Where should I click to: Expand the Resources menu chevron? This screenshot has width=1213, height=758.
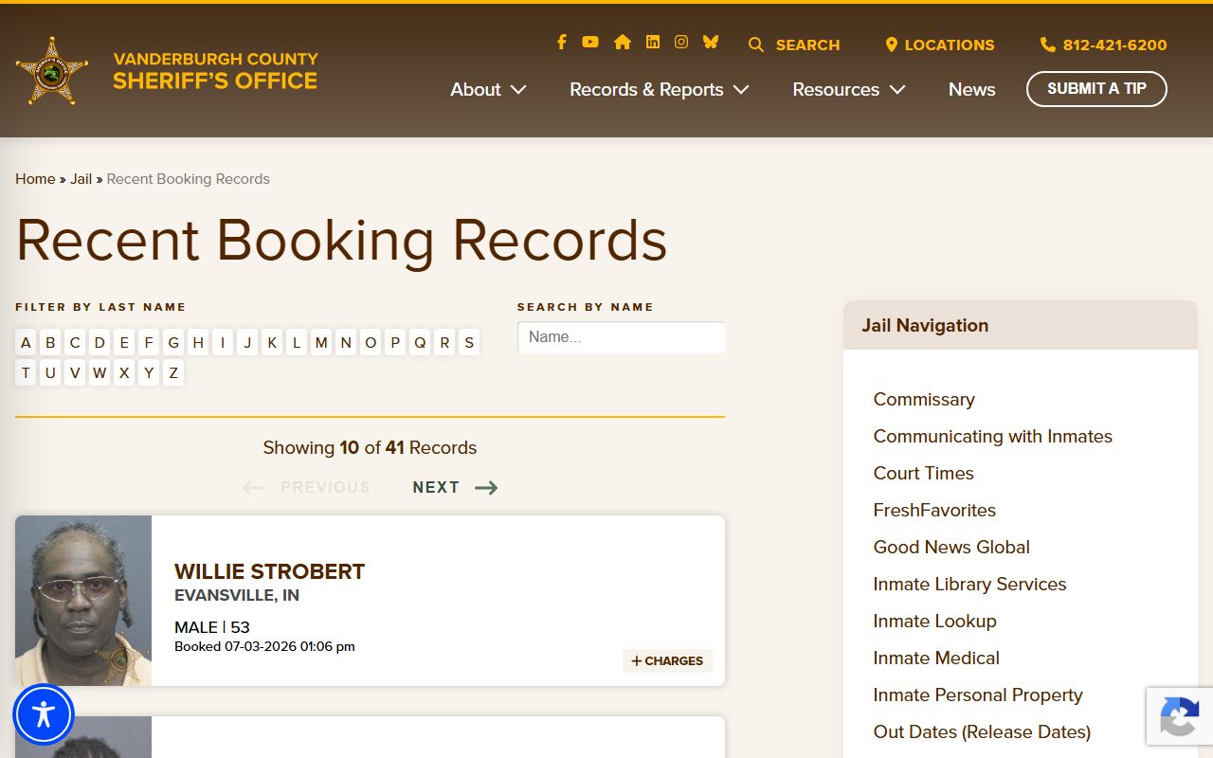tap(897, 90)
